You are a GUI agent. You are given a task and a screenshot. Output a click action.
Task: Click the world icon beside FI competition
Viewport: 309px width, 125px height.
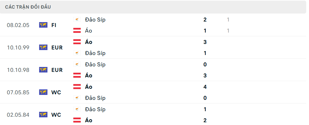coord(43,25)
